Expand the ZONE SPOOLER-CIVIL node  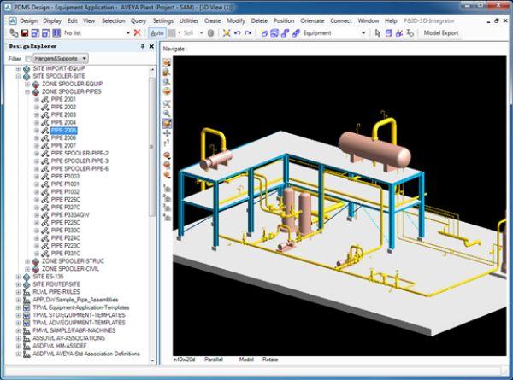point(27,269)
